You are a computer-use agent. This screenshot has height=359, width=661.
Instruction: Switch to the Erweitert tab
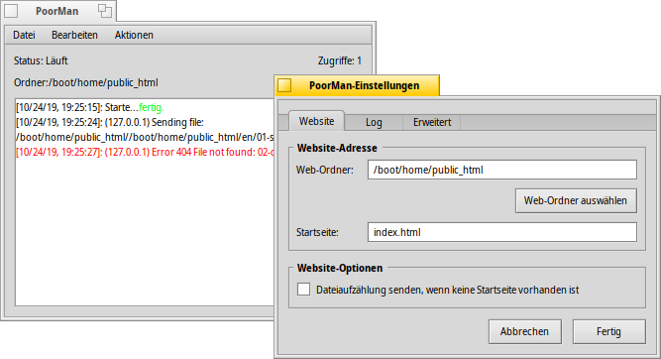432,122
